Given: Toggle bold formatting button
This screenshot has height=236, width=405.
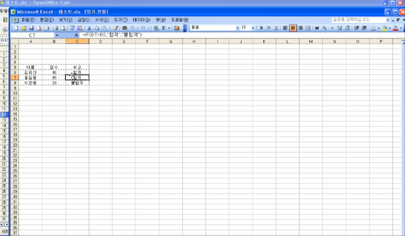Looking at the screenshot, I should (x=261, y=28).
